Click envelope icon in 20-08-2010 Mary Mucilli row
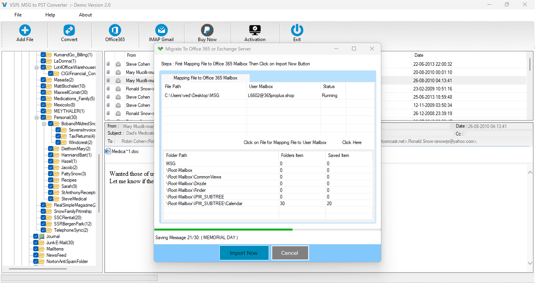The width and height of the screenshot is (535, 283). click(118, 72)
